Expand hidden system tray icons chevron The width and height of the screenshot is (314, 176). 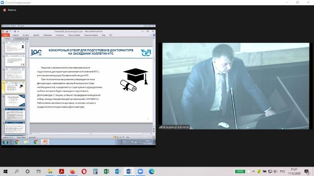pos(253,172)
